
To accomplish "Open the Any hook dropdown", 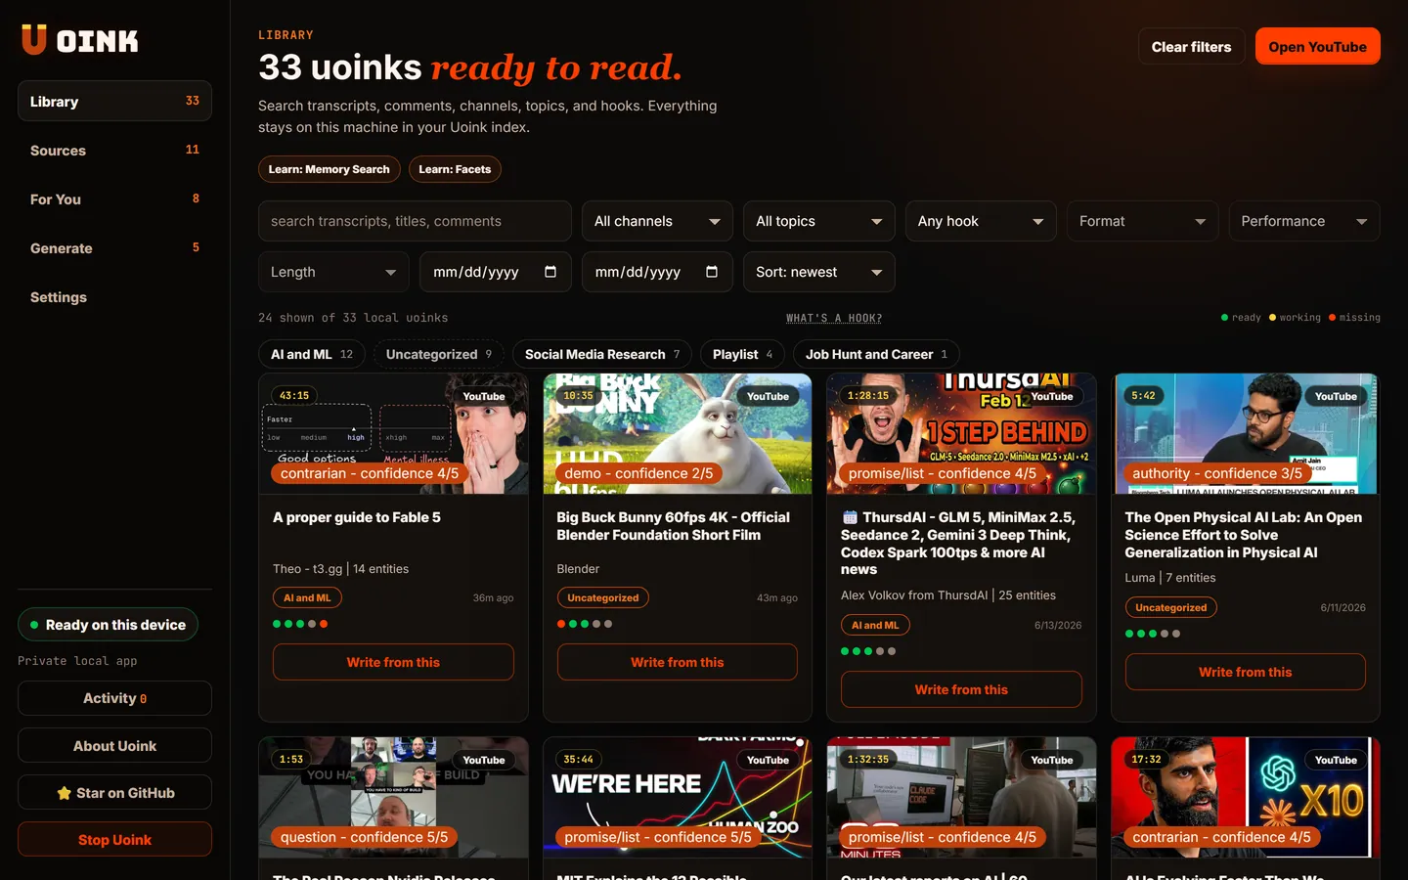I will pyautogui.click(x=981, y=221).
